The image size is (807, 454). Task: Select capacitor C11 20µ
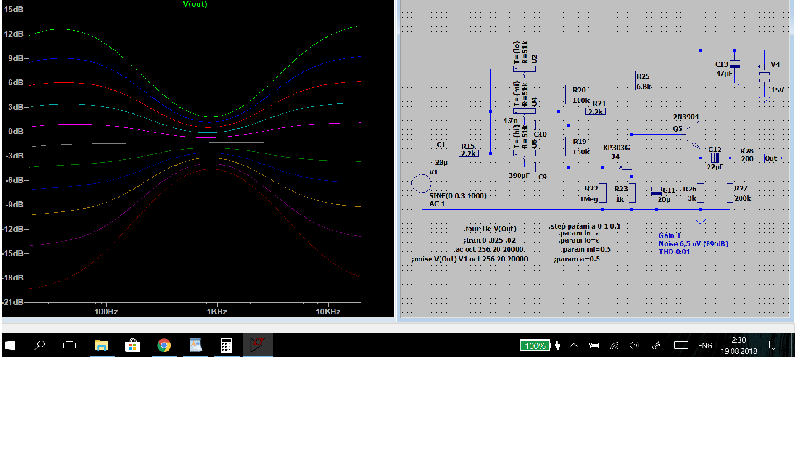pyautogui.click(x=656, y=191)
